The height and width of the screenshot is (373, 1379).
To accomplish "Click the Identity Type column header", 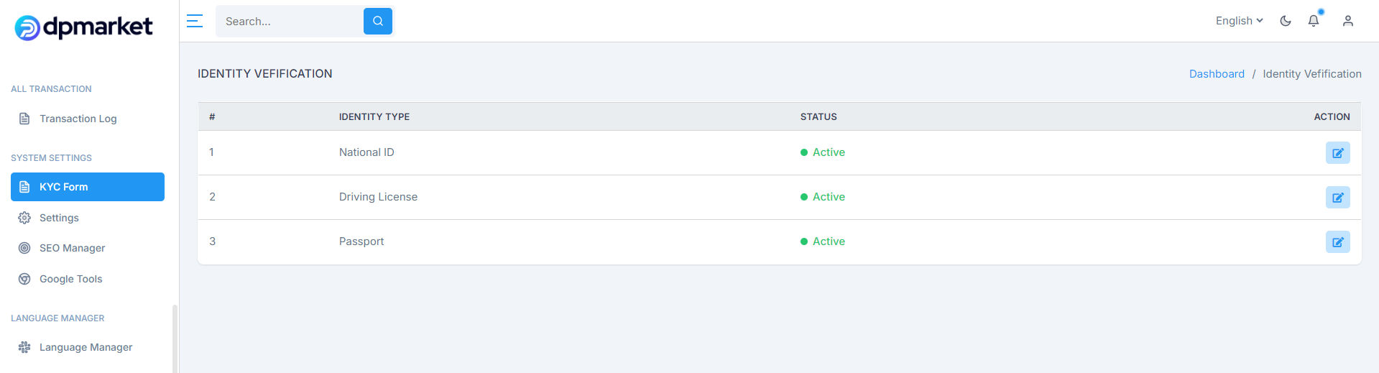I will [374, 116].
